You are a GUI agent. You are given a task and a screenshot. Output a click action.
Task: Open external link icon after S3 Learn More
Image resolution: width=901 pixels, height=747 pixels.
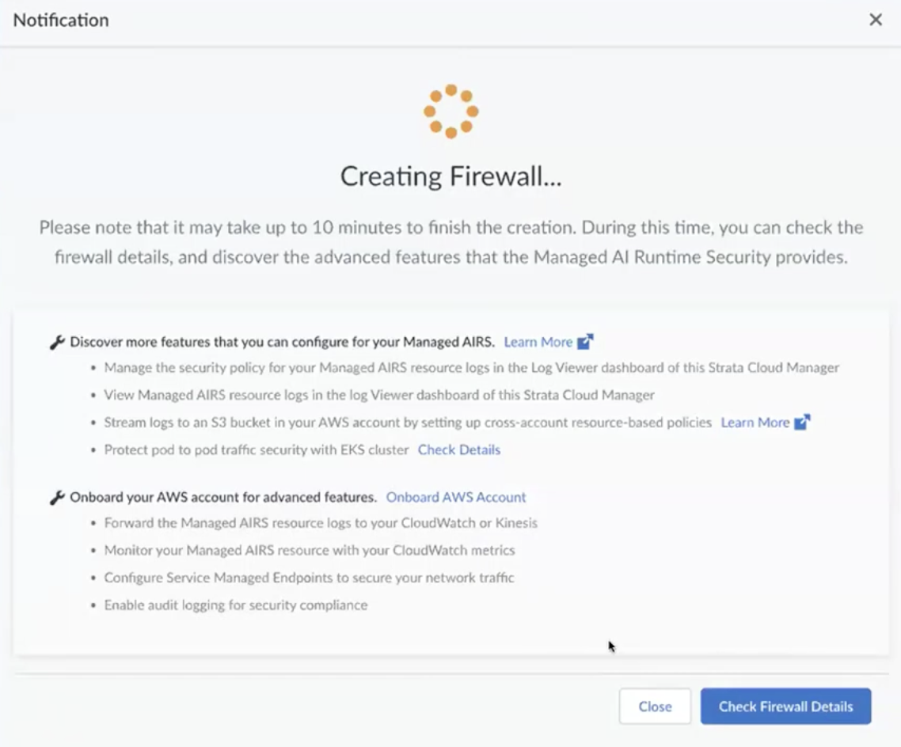point(801,422)
